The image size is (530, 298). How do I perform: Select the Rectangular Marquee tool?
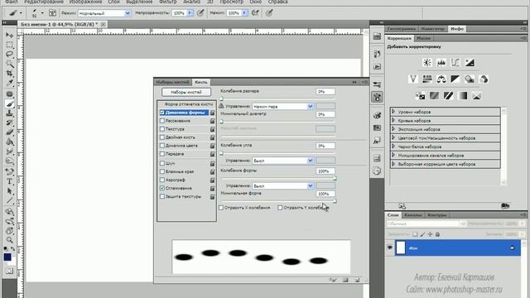pyautogui.click(x=9, y=45)
